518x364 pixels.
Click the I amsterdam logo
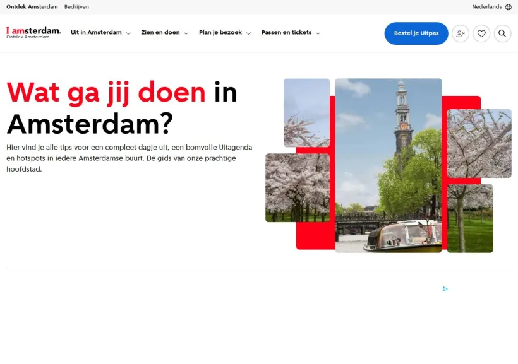33,33
